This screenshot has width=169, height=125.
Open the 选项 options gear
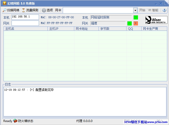click(47, 10)
